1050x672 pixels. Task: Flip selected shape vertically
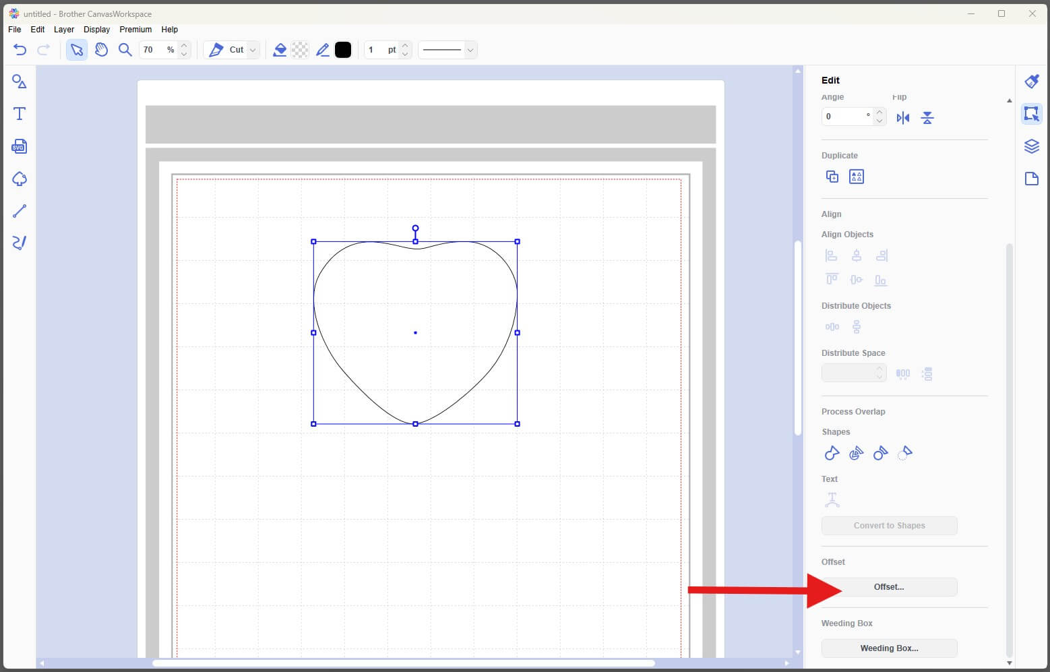[927, 118]
